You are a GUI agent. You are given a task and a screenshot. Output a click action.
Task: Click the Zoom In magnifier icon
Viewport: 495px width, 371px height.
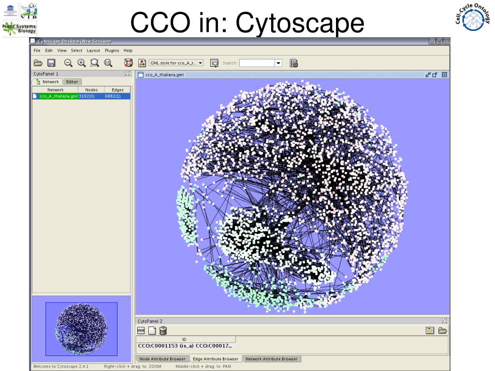[x=81, y=63]
